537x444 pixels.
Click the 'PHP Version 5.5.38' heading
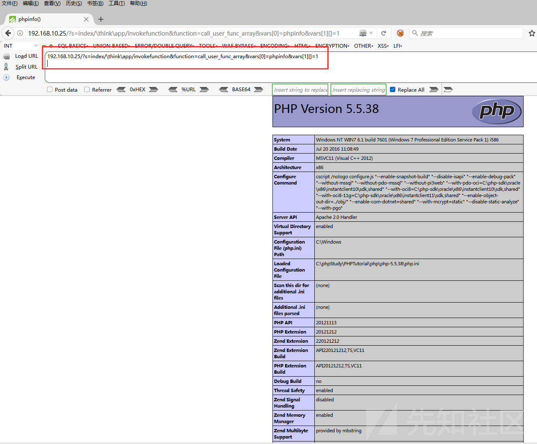click(326, 109)
